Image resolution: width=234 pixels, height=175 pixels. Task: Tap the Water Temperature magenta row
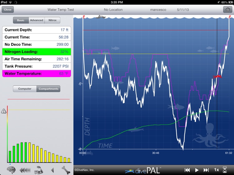click(x=37, y=74)
